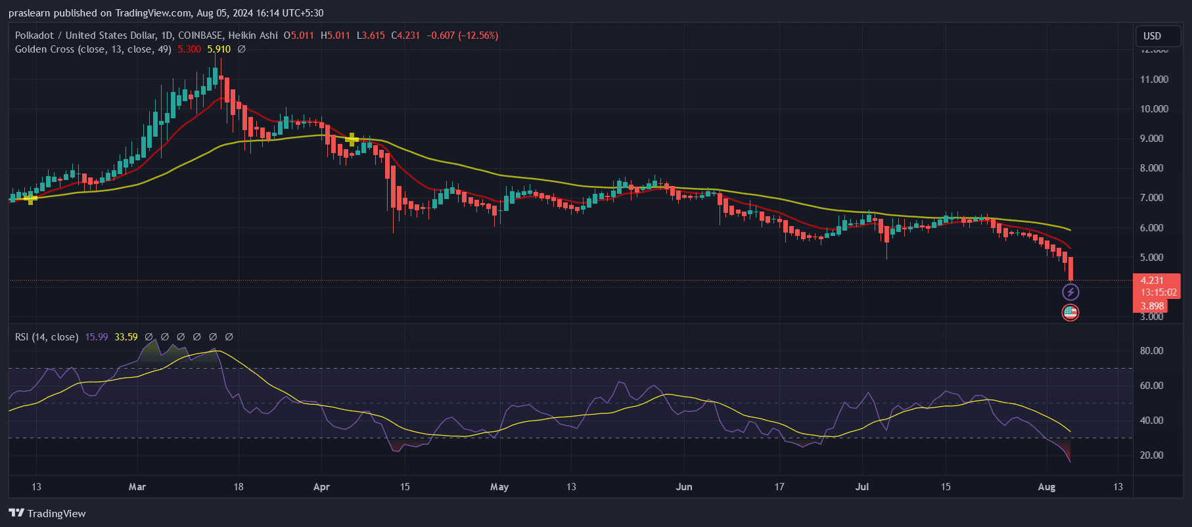Click the close price C4.231
Image resolution: width=1192 pixels, height=527 pixels.
coord(405,35)
